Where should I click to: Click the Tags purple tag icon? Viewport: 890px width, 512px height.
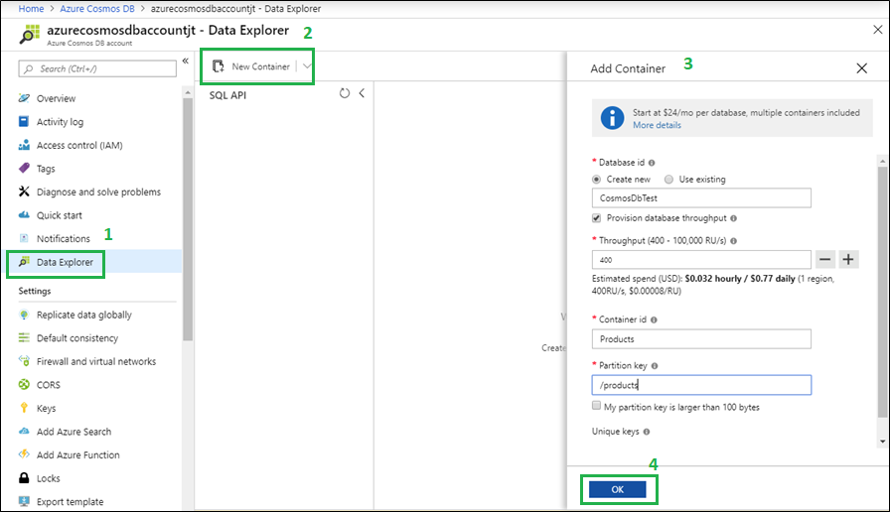[x=24, y=168]
